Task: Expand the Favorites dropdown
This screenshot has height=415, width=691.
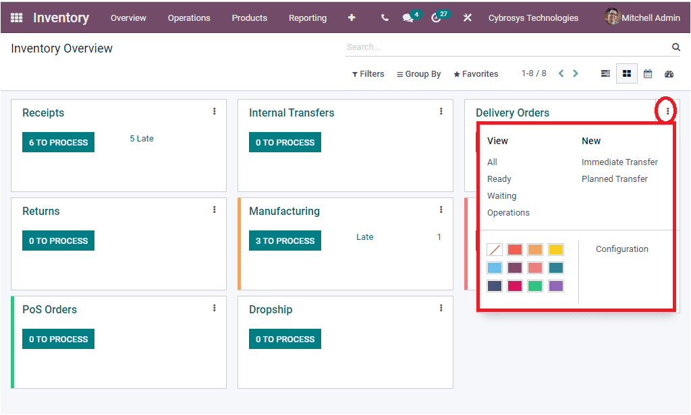Action: 476,73
